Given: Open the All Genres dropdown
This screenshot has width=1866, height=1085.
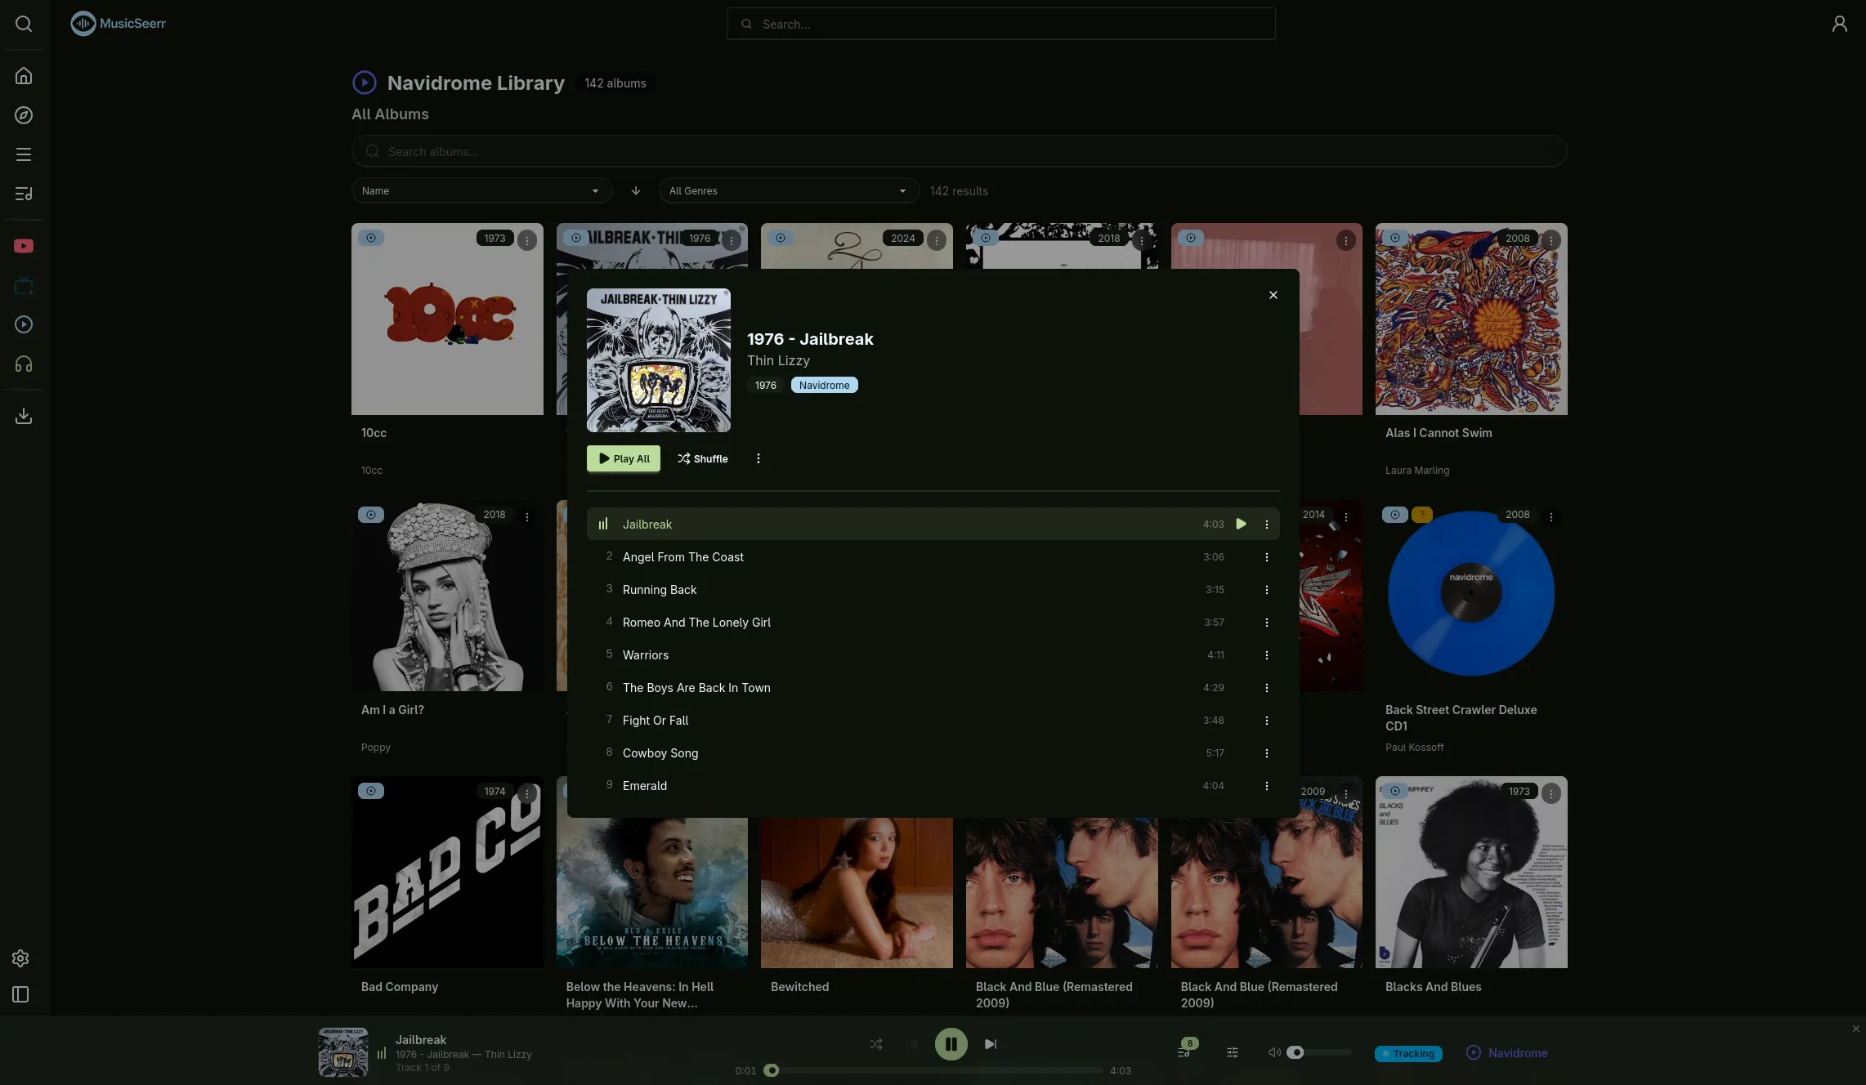Looking at the screenshot, I should [787, 190].
